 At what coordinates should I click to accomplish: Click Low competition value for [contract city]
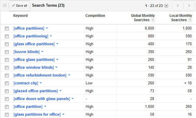(89, 83)
